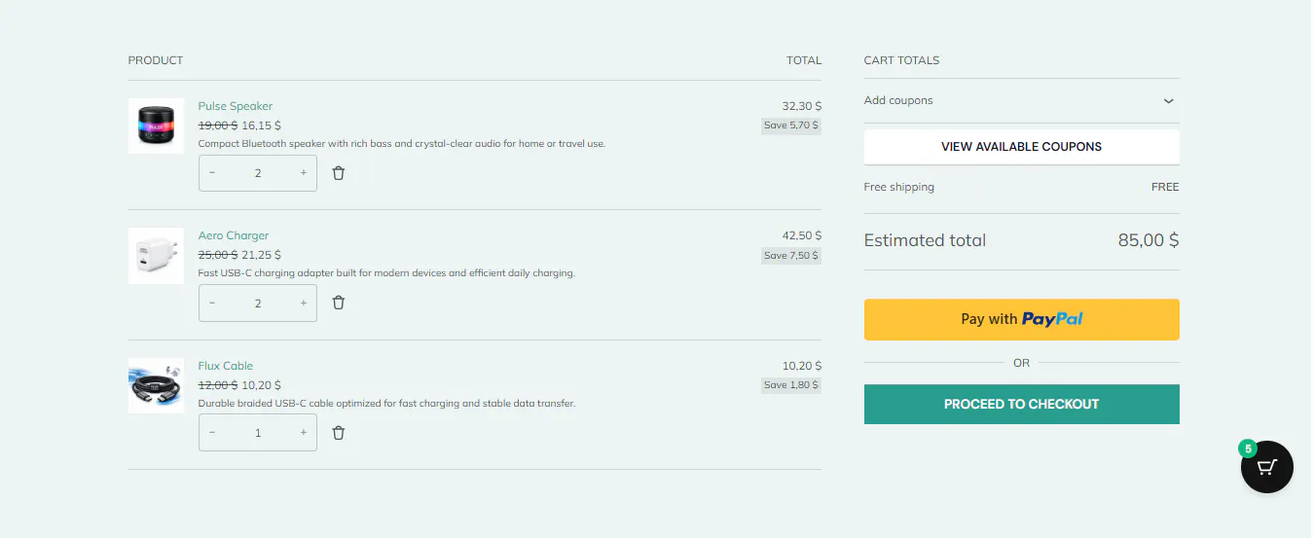The height and width of the screenshot is (538, 1314).
Task: Click the Estimated total label
Action: tap(925, 240)
